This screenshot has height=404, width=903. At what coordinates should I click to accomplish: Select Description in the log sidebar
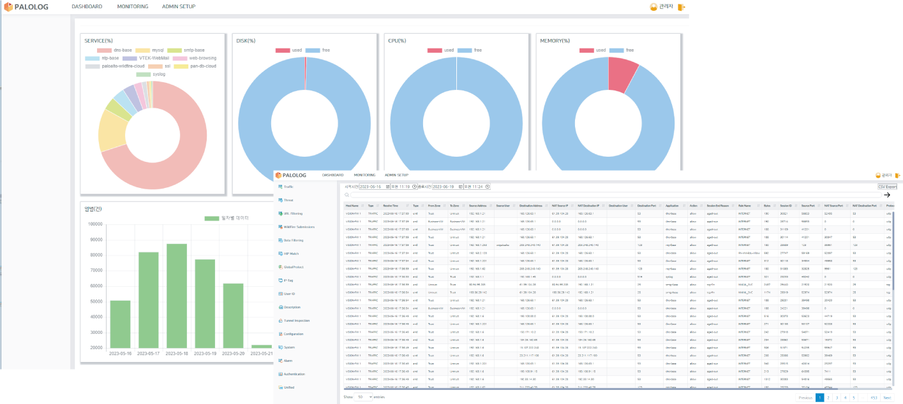292,307
